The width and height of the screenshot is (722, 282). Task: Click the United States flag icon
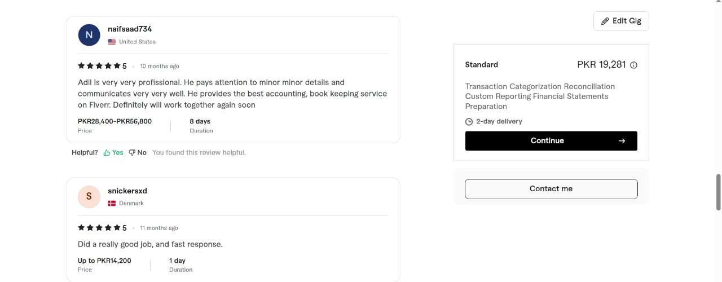point(112,42)
